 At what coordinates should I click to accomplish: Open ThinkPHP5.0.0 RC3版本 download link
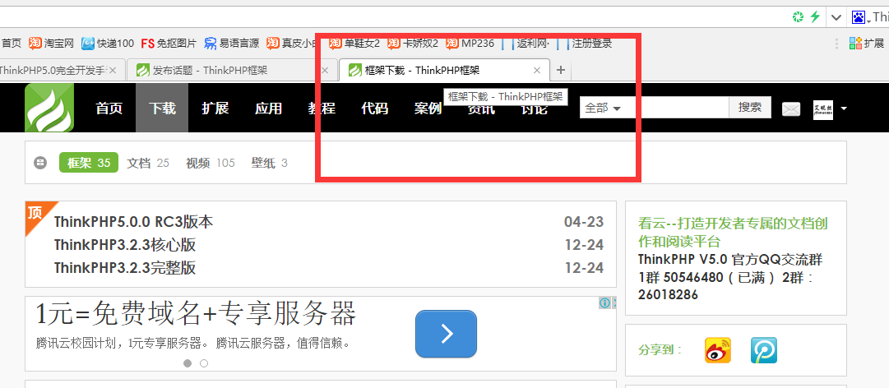[x=134, y=221]
